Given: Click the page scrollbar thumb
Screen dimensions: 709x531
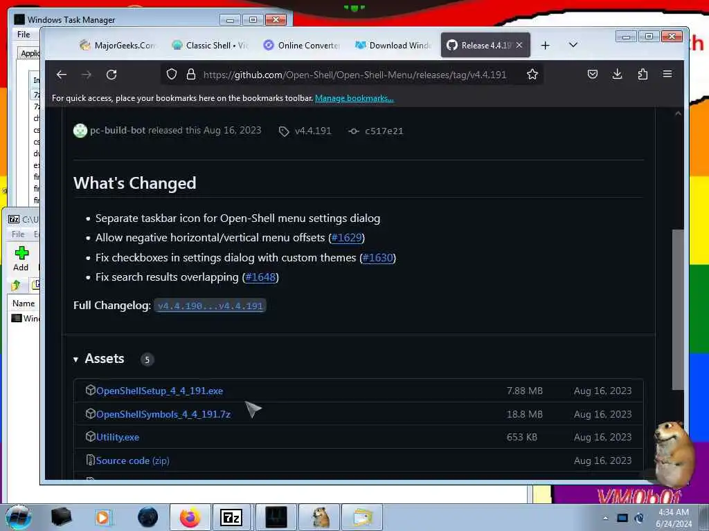Looking at the screenshot, I should [x=677, y=310].
